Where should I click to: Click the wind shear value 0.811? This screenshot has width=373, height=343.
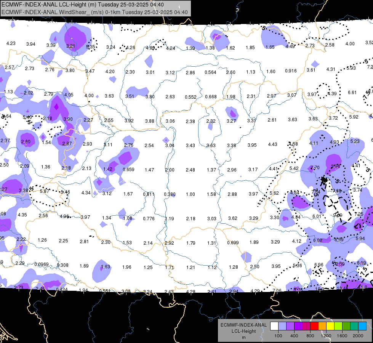pyautogui.click(x=149, y=194)
